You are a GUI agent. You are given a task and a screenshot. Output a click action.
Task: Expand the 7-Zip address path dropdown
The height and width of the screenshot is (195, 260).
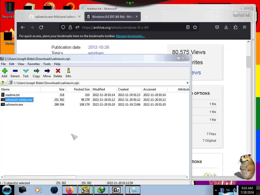click(187, 83)
